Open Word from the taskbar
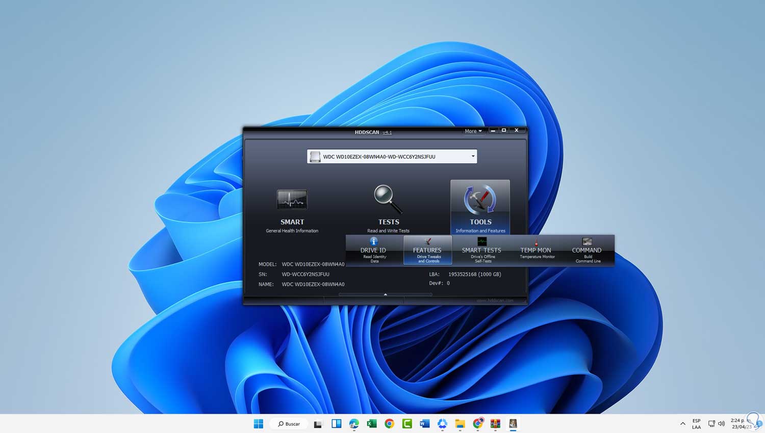This screenshot has height=433, width=765. click(x=425, y=424)
